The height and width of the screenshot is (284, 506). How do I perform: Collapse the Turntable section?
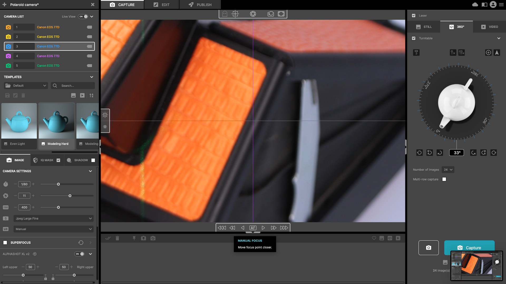click(499, 38)
